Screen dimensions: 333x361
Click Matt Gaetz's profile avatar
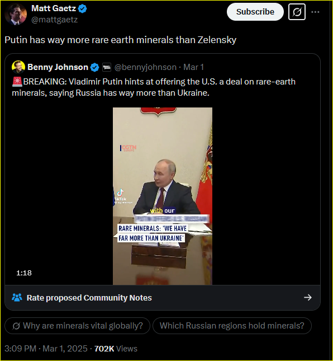(16, 15)
